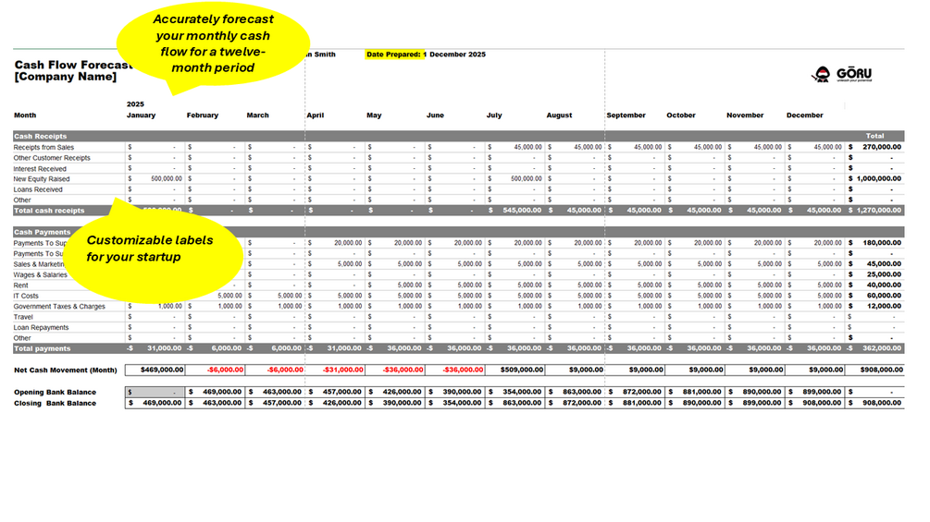The image size is (930, 522).
Task: Select the Interest Received row label
Action: pyautogui.click(x=40, y=169)
